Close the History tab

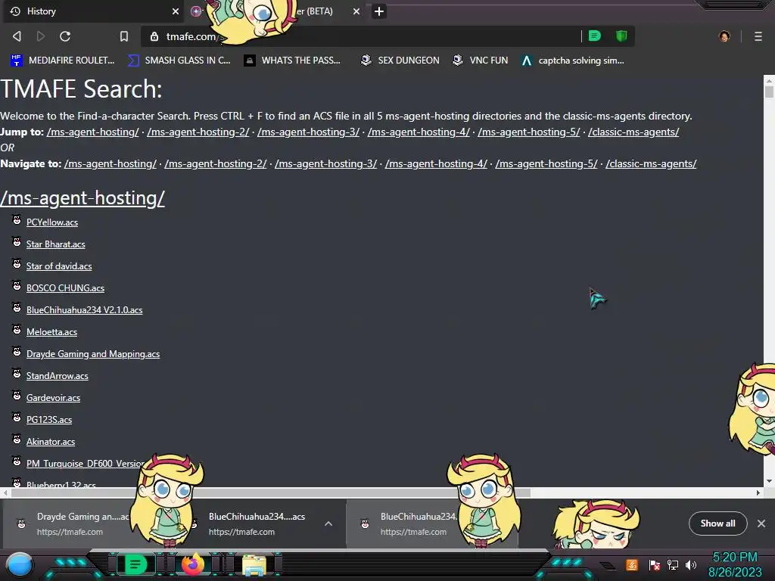176,11
